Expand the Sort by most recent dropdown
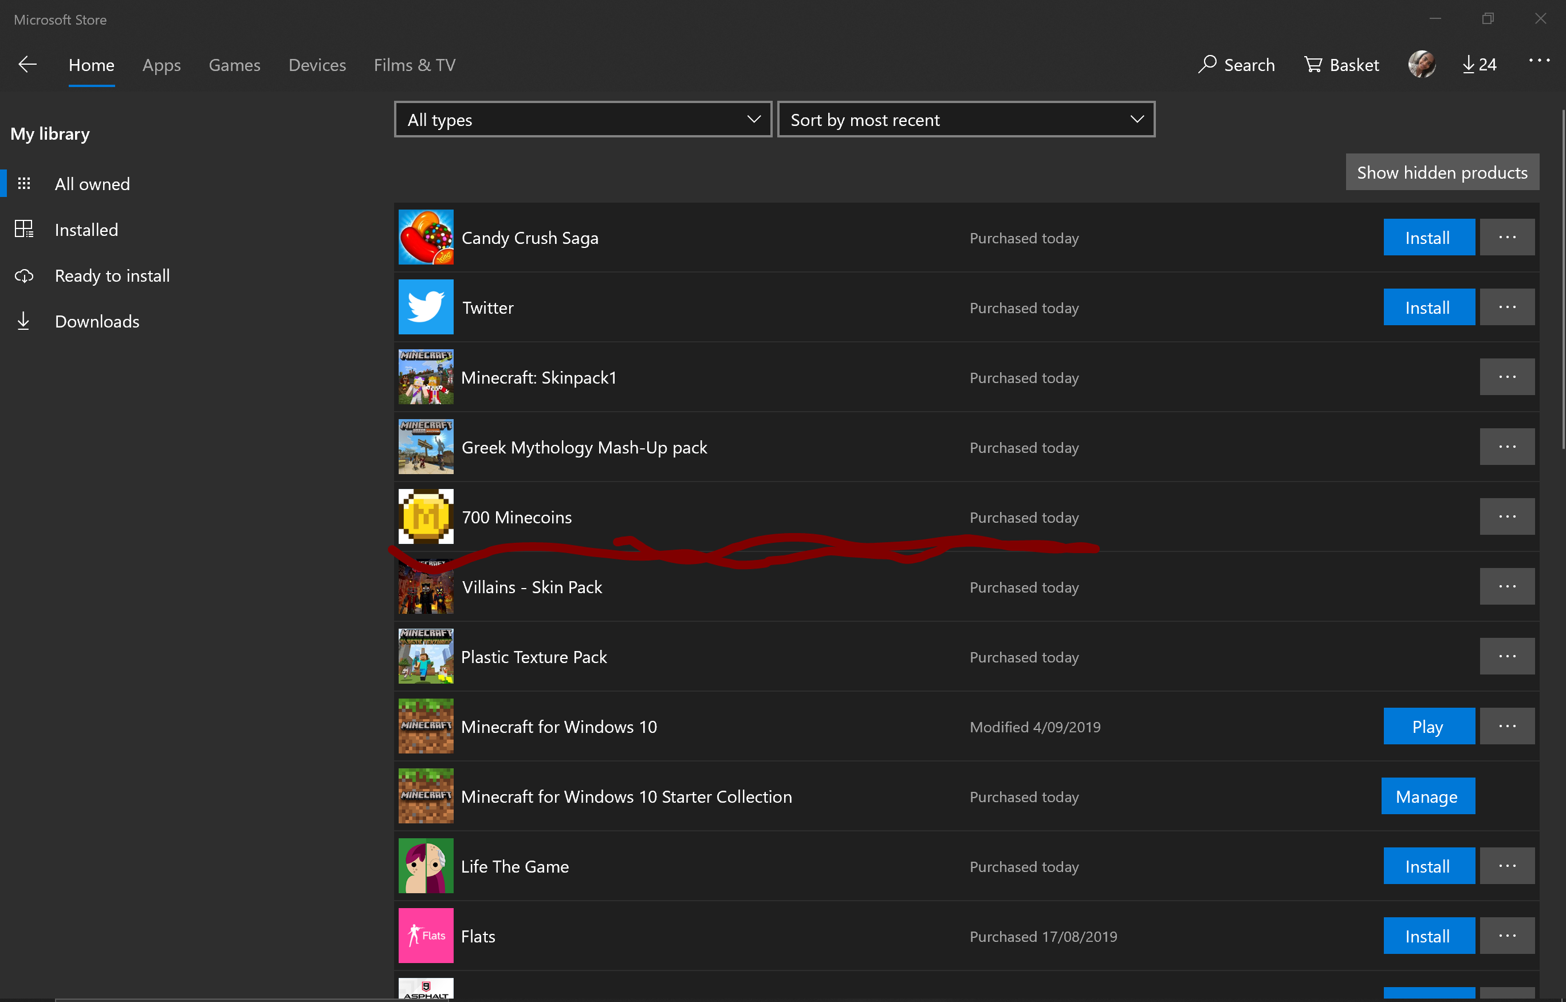The height and width of the screenshot is (1002, 1566). tap(966, 119)
